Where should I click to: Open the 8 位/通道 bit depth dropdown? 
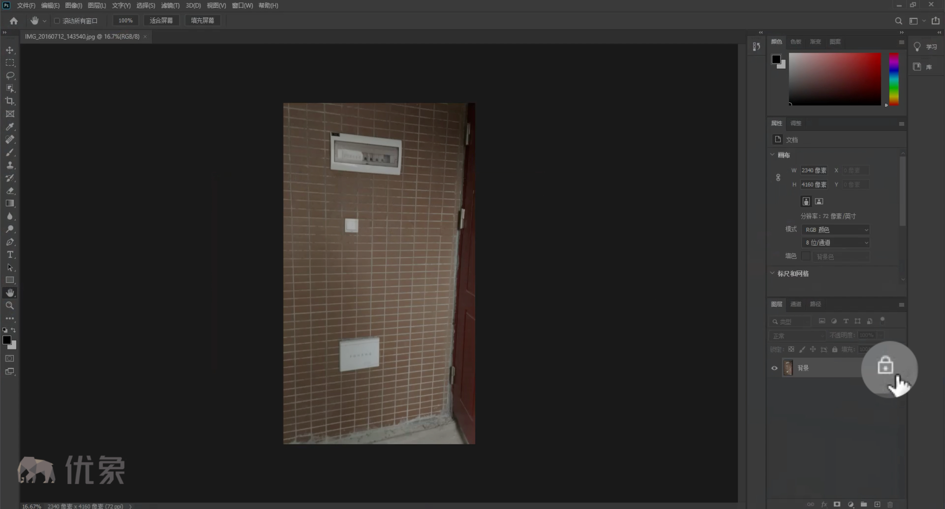[x=835, y=243]
